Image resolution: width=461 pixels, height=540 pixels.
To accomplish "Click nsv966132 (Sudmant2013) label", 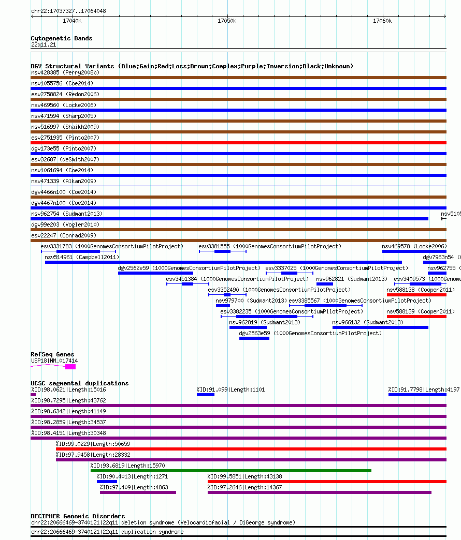I will (368, 322).
